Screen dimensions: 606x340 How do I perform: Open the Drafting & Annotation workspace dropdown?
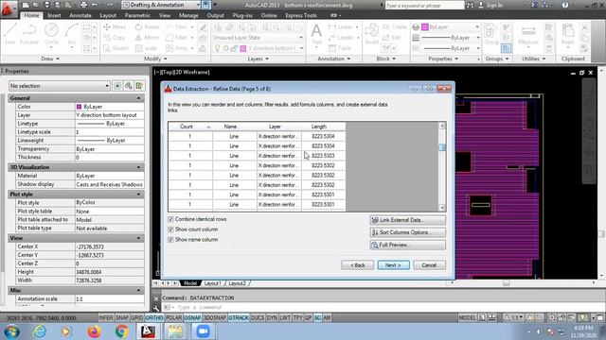pyautogui.click(x=161, y=5)
